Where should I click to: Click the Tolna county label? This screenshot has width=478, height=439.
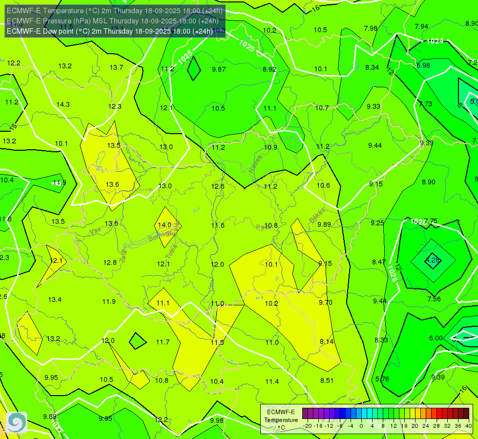[x=171, y=252]
